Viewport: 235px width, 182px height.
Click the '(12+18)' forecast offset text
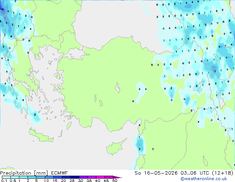[223, 173]
